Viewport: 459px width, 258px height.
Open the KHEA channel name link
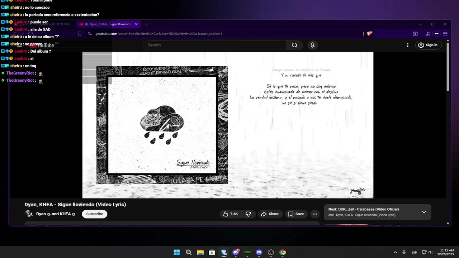pyautogui.click(x=65, y=214)
